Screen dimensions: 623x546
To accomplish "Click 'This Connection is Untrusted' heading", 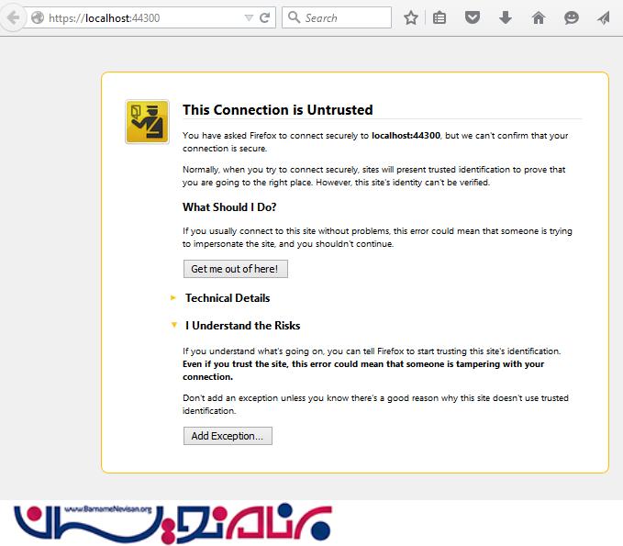I will point(278,110).
